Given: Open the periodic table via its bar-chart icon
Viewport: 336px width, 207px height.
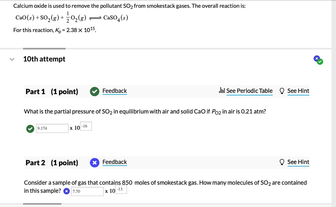Looking at the screenshot, I should 222,91.
